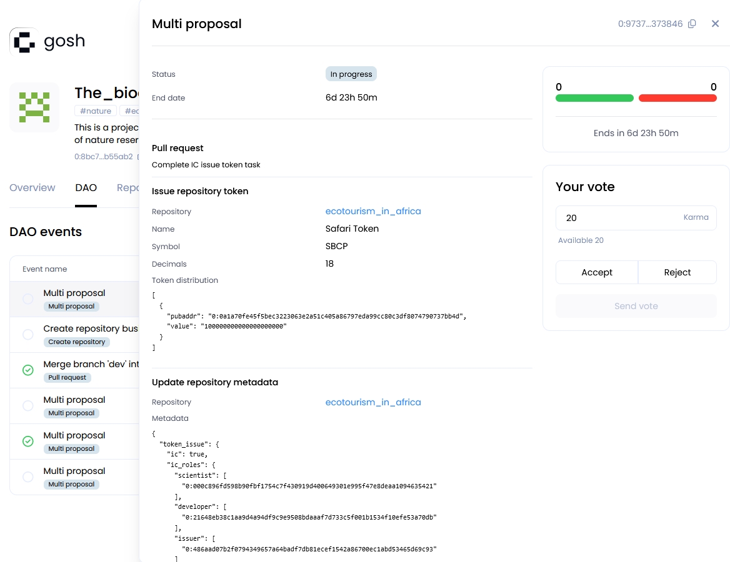Copy the proposal address icon

pyautogui.click(x=692, y=24)
